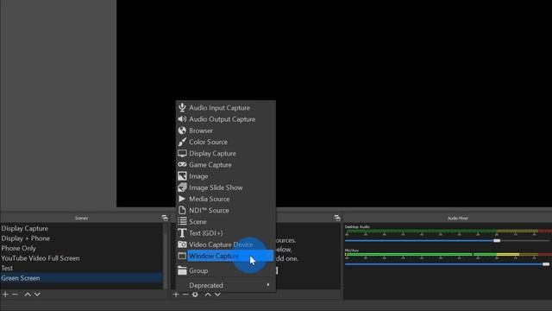The image size is (552, 311).
Task: Click the list icon next to Scene
Action: click(x=182, y=221)
